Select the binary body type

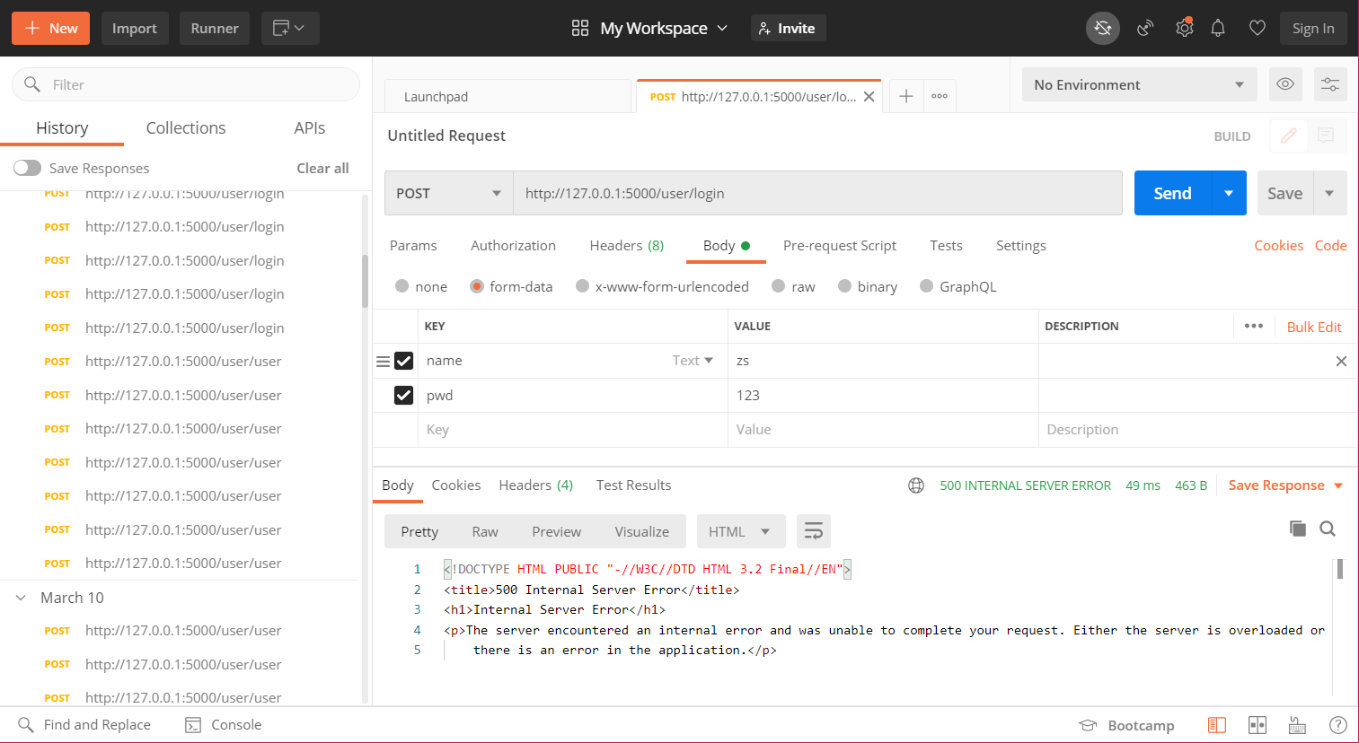coord(844,286)
